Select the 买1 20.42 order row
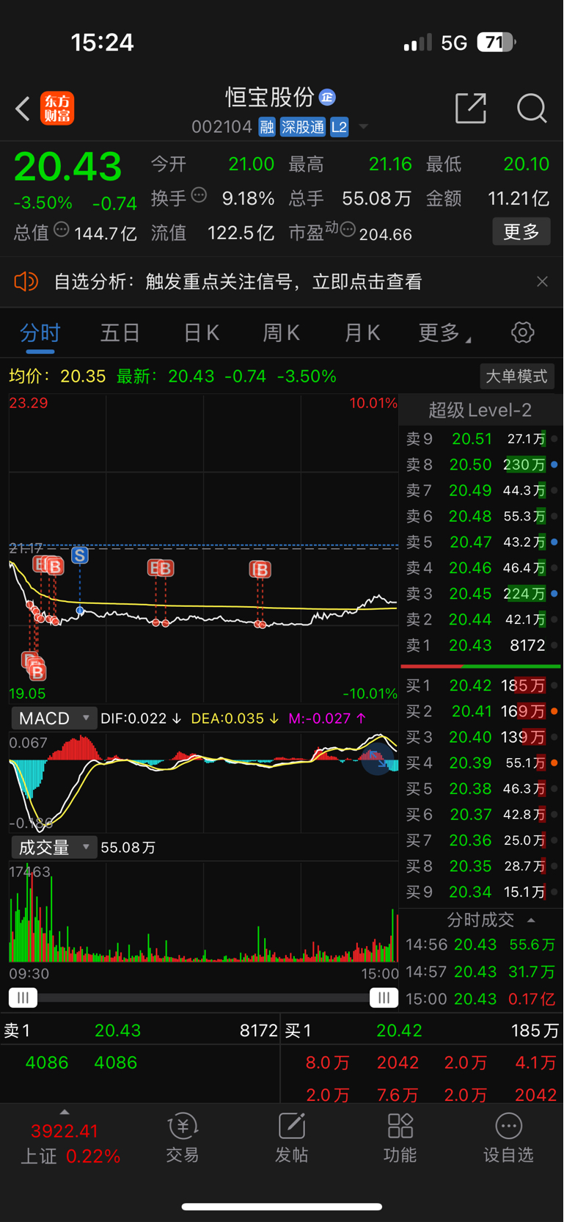The height and width of the screenshot is (1222, 564). click(x=481, y=685)
